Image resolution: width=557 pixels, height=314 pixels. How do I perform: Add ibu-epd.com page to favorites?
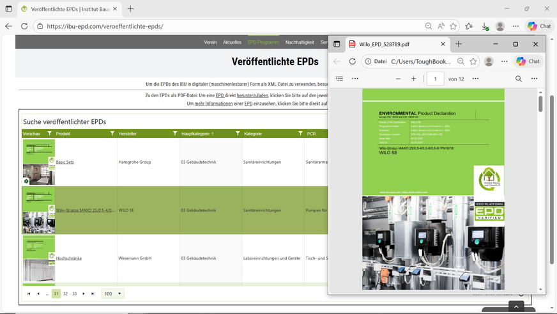pos(453,26)
